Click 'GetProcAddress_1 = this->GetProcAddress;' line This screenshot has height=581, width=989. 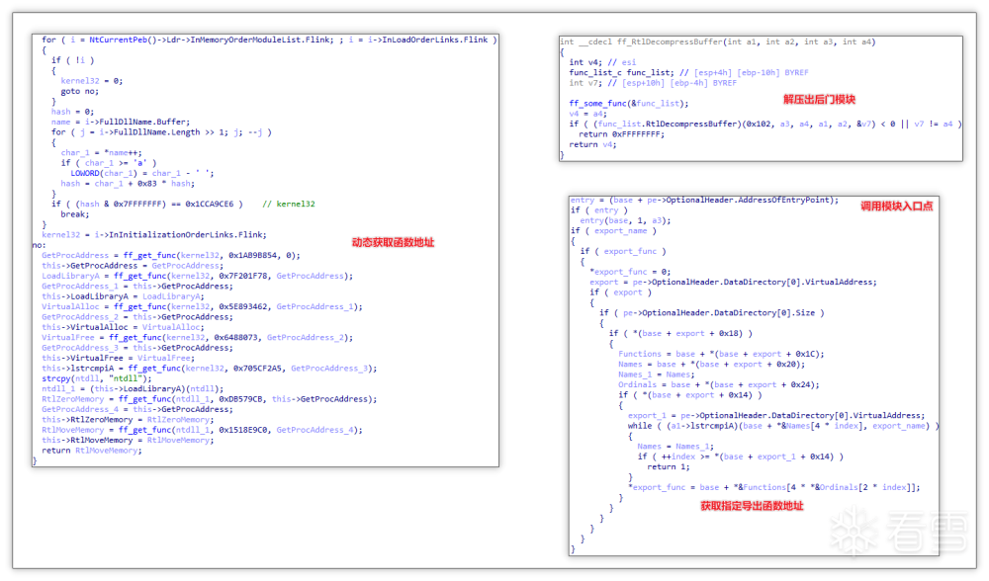(x=136, y=287)
